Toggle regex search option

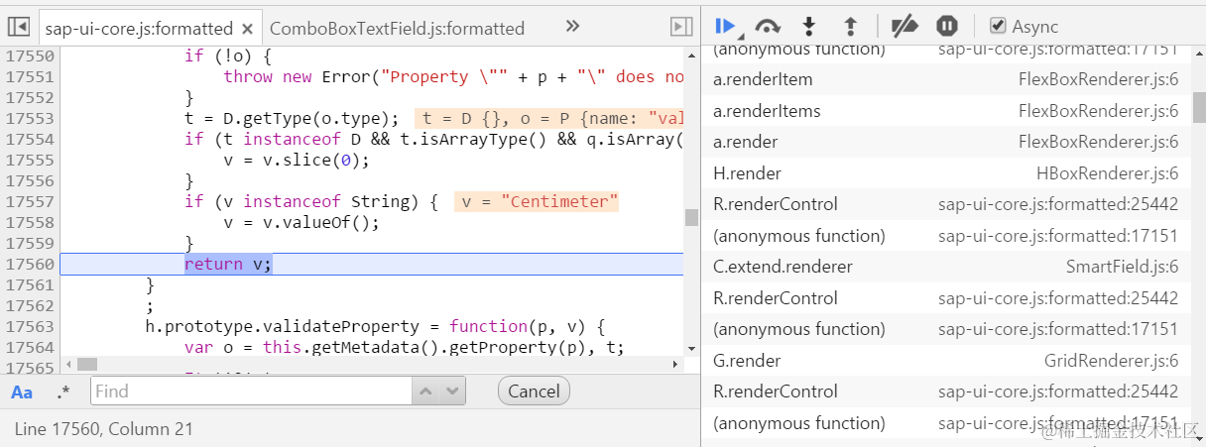(x=63, y=392)
